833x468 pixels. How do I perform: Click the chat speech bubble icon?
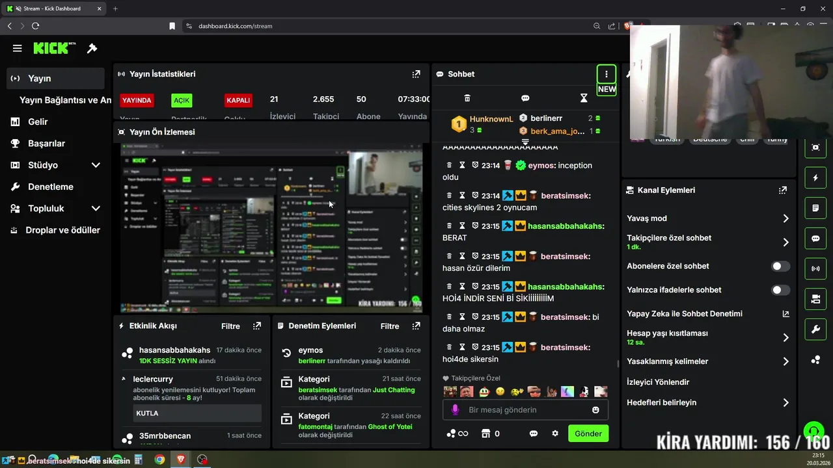pyautogui.click(x=525, y=98)
